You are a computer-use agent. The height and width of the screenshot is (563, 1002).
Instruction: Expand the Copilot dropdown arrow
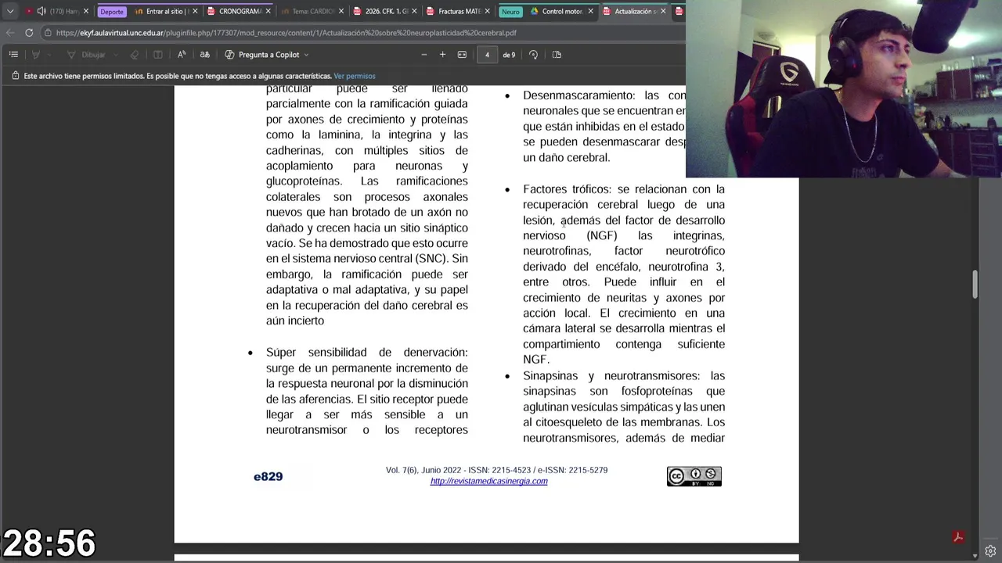306,55
